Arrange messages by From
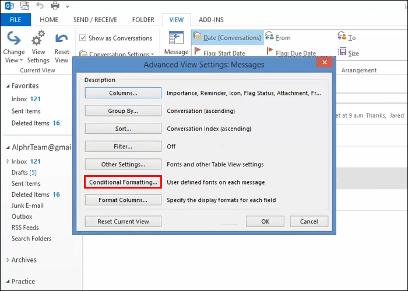This screenshot has height=291, width=408. [x=278, y=37]
